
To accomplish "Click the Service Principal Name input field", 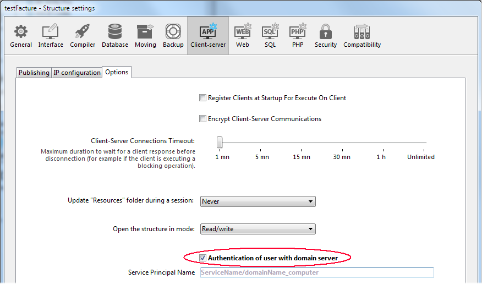I will pos(317,272).
